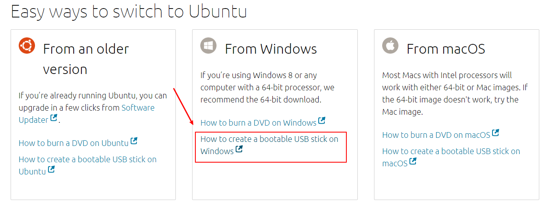This screenshot has width=558, height=224.
Task: Click external-link icon after 'USB stick on Windows'
Action: (x=239, y=149)
